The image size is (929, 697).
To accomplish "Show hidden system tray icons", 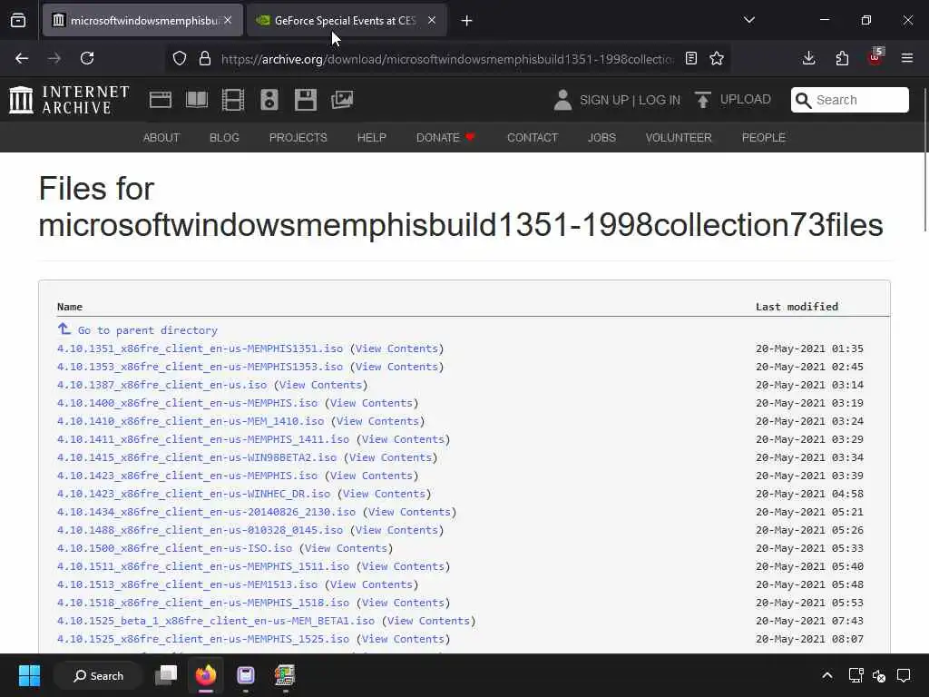I will 827,675.
